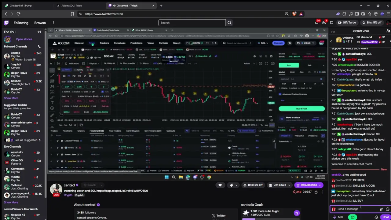Expand See All Suggested collabs
391x220 pixels.
click(x=23, y=140)
